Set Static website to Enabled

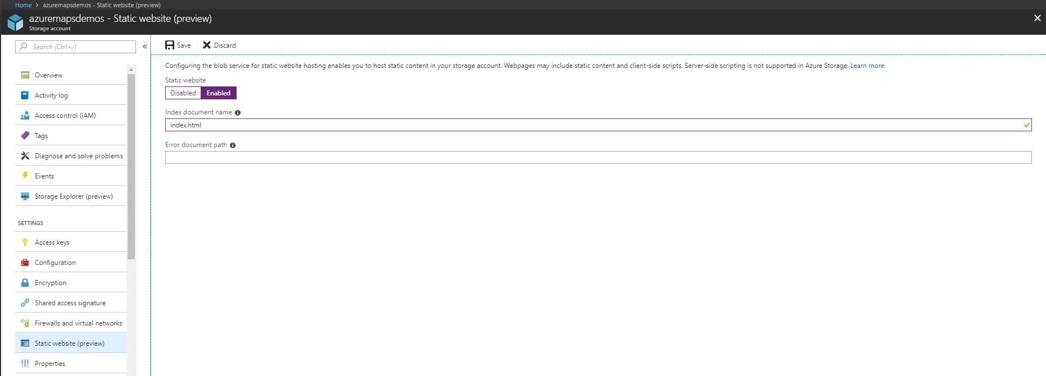(x=219, y=93)
